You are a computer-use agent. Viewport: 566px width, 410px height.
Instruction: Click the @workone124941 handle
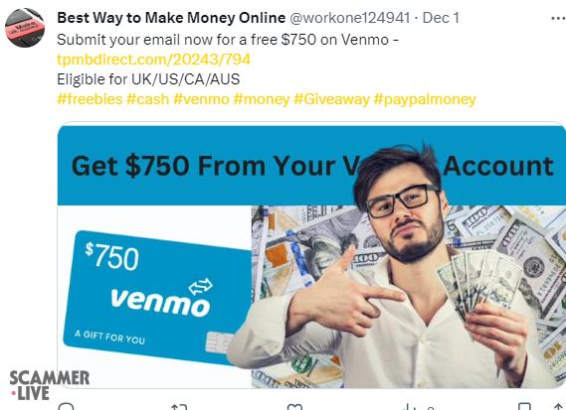pyautogui.click(x=350, y=18)
